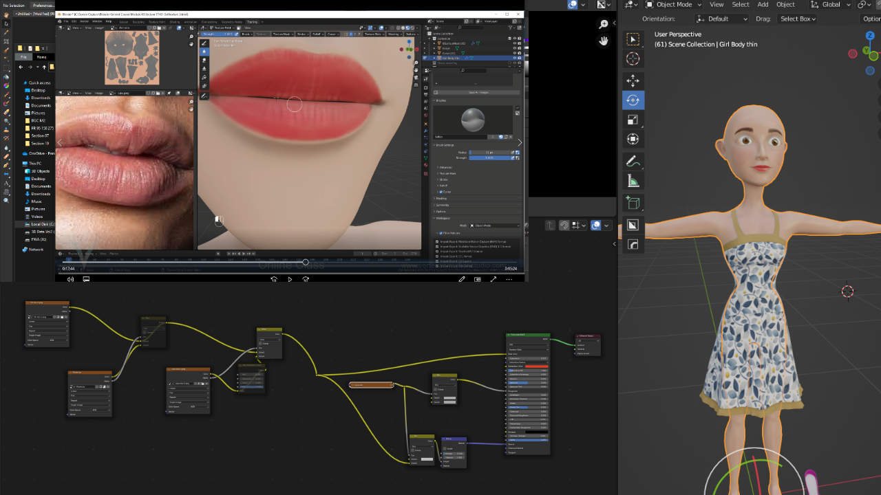Select the Measure ruler tool
881x495 pixels.
click(x=633, y=181)
